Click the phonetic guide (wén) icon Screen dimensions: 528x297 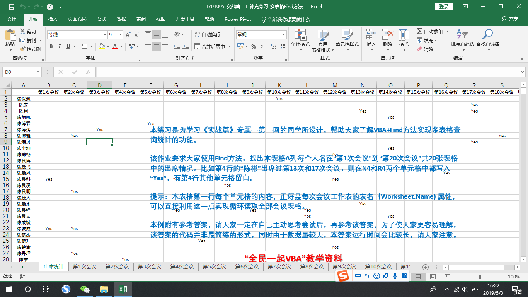pyautogui.click(x=131, y=46)
